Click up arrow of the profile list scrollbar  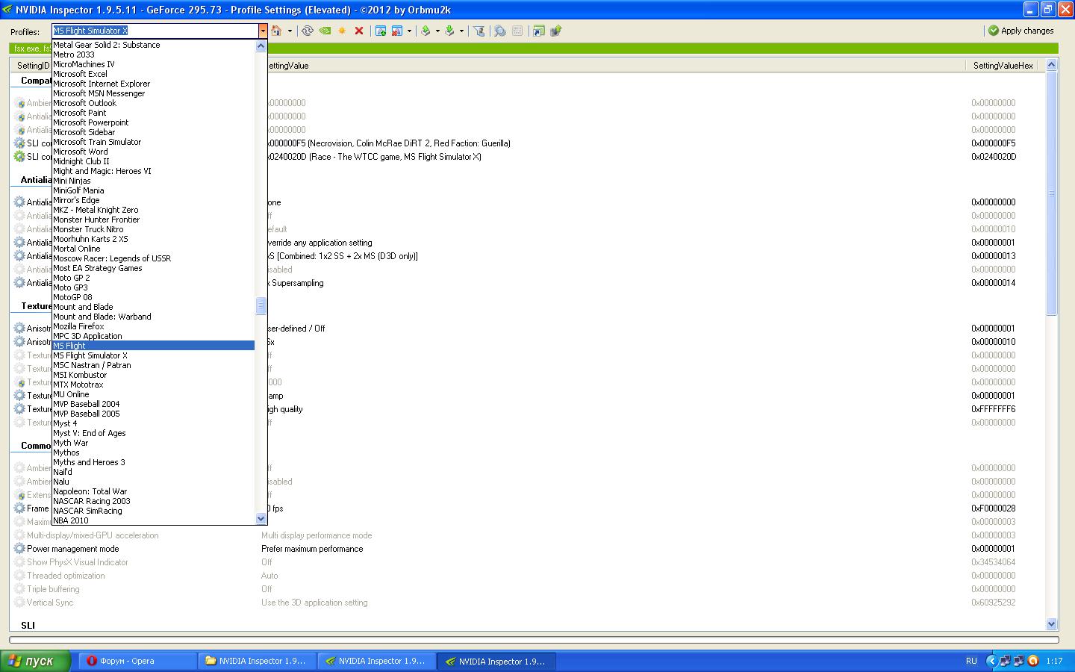(261, 46)
